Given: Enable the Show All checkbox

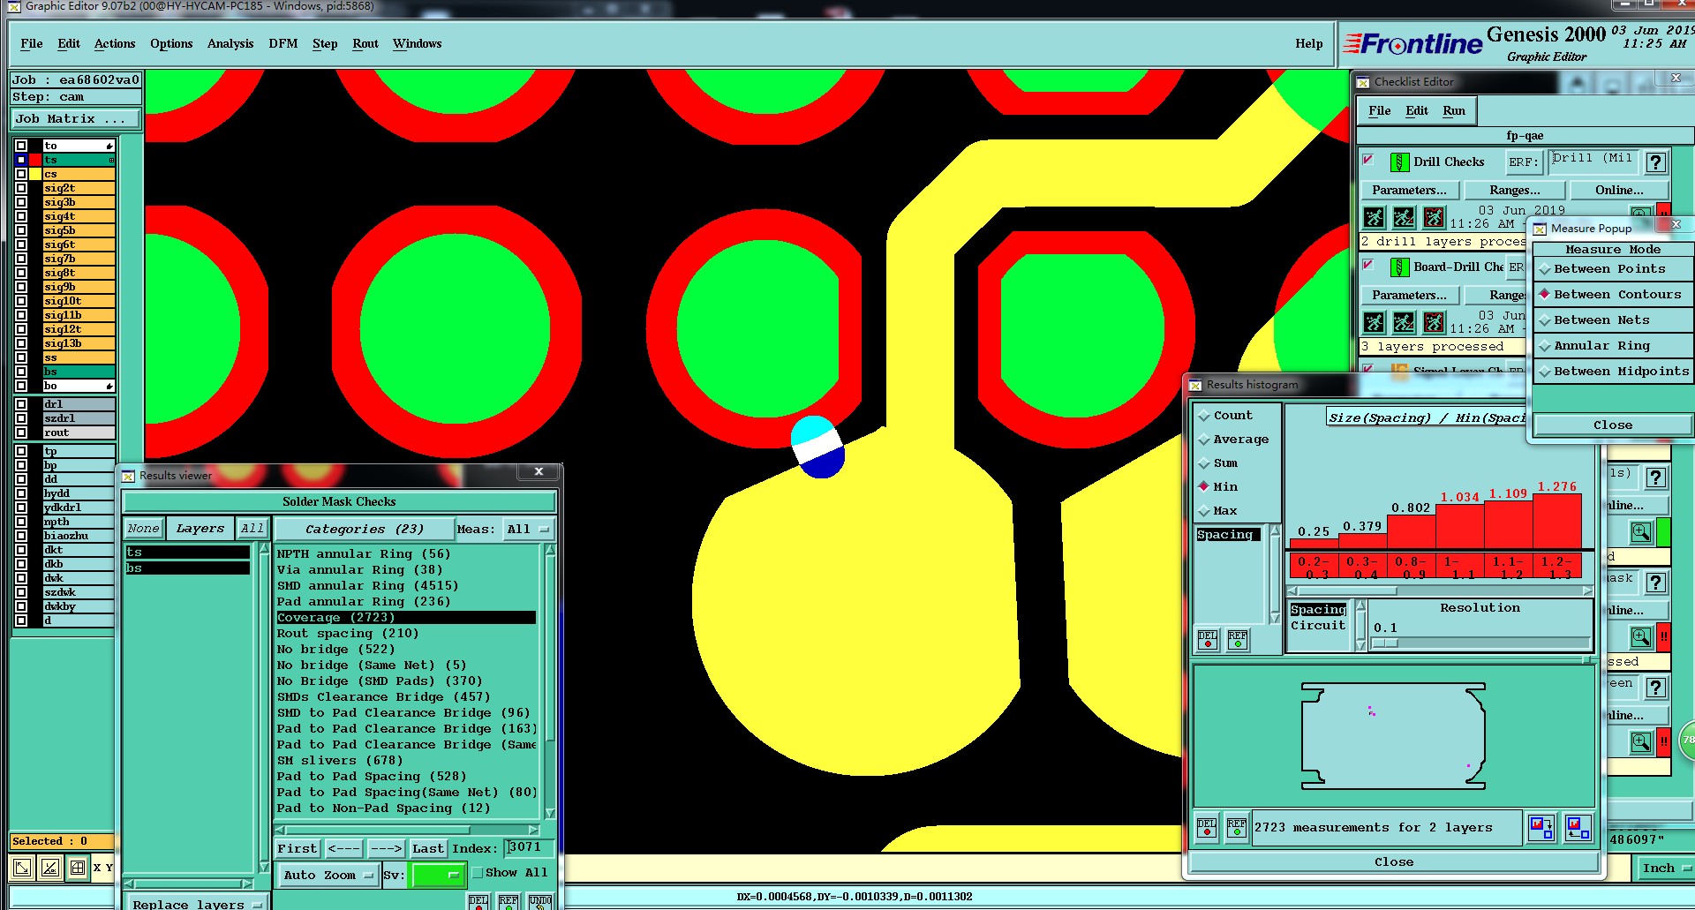Looking at the screenshot, I should 478,873.
